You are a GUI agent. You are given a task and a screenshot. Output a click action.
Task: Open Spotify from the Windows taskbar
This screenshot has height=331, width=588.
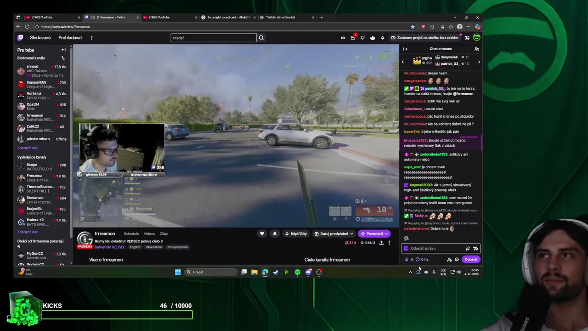click(297, 272)
